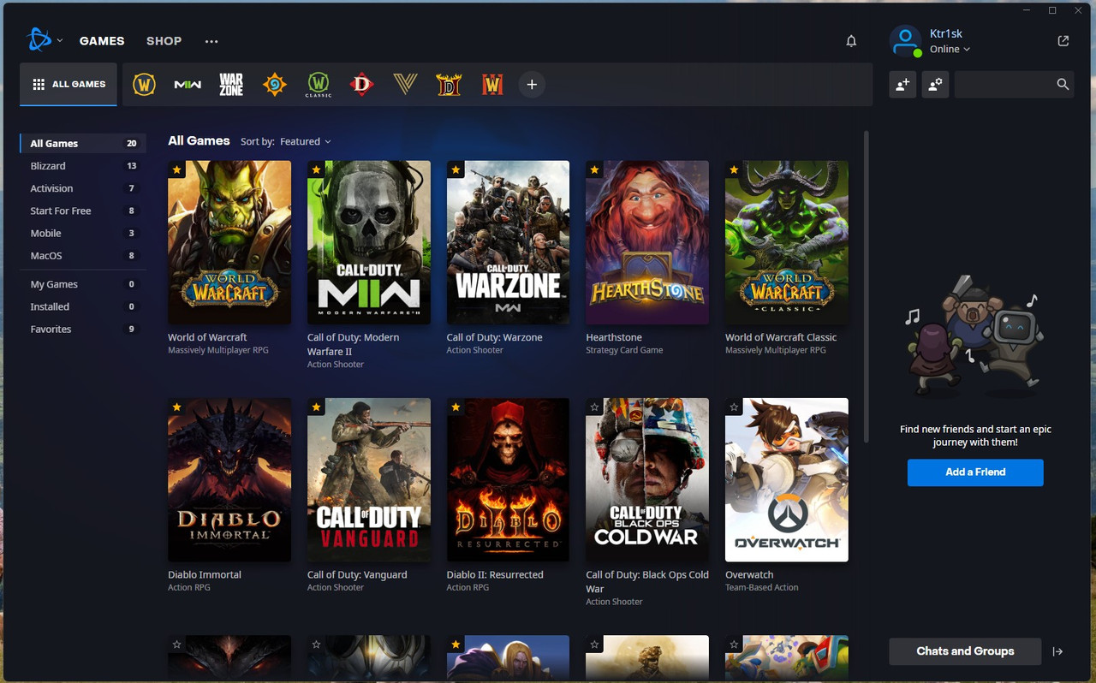1096x683 pixels.
Task: Select All Games in sidebar
Action: point(83,144)
